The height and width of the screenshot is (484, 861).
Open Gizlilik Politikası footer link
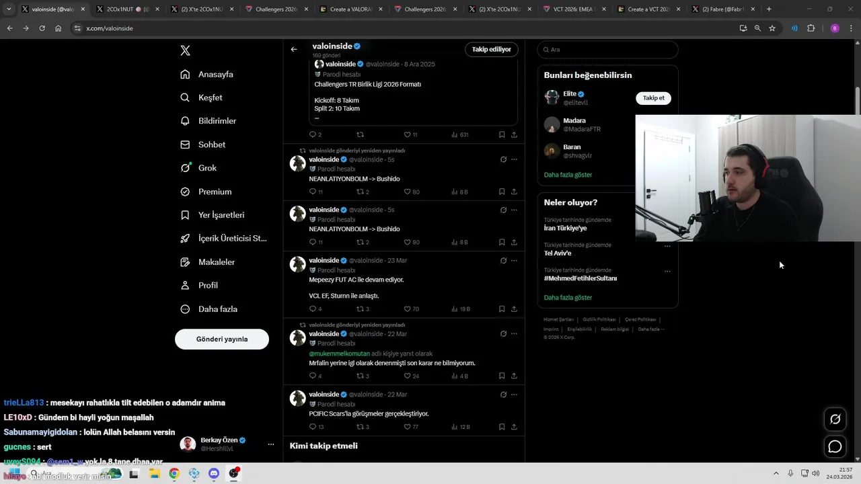coord(599,319)
